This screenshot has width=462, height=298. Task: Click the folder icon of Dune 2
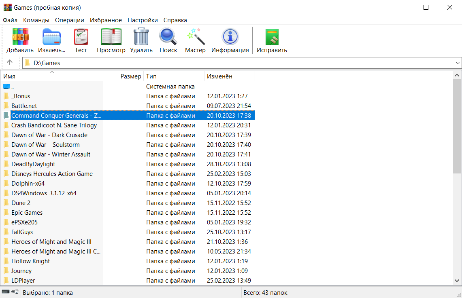click(x=6, y=203)
